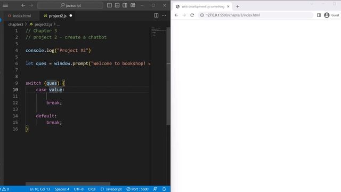Image resolution: width=341 pixels, height=192 pixels.
Task: Click line number 14 in the gutter
Action: click(15, 116)
